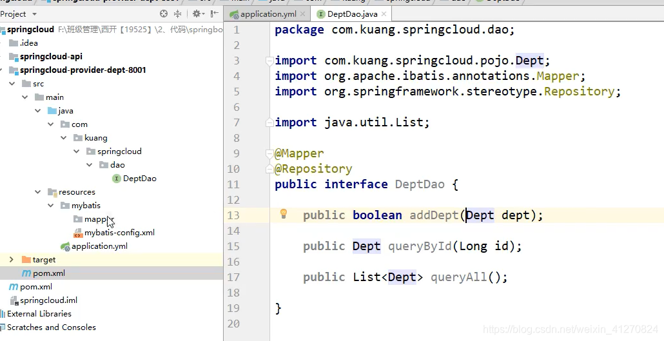This screenshot has width=664, height=341.
Task: Click the interface icon on DeptDao.java tab
Action: click(x=321, y=14)
